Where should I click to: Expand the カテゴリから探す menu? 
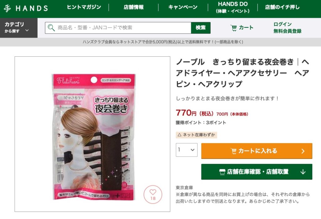coord(18,28)
